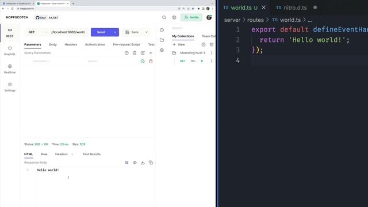Click the Parameter 1 key field
The height and width of the screenshot is (207, 368).
coord(56,62)
